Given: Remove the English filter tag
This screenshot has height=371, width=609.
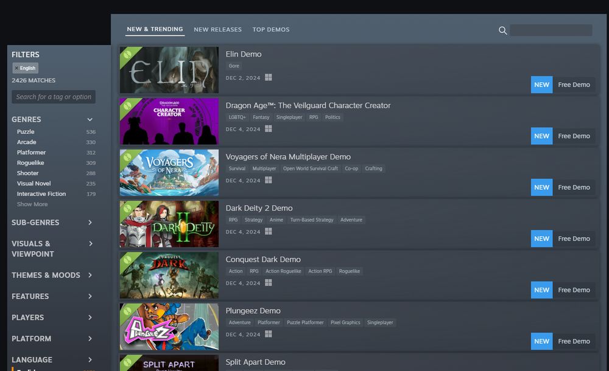Looking at the screenshot, I should (x=16, y=68).
